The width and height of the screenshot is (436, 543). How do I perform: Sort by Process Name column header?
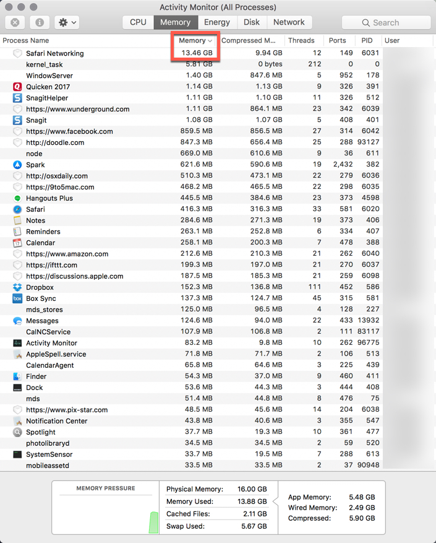pos(85,40)
